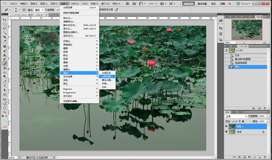Viewport: 272px width, 160px height.
Task: Toggle Quick Mask mode icon
Action: tap(5, 126)
